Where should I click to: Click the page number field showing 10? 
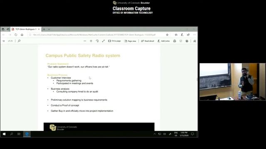pyautogui.click(x=4, y=41)
